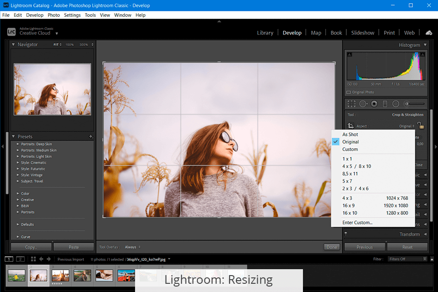The image size is (438, 292).
Task: Select the Crop Overlay tool icon
Action: (x=351, y=104)
